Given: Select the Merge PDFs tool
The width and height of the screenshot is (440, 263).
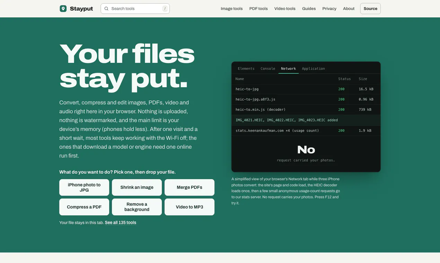Looking at the screenshot, I should coord(190,188).
